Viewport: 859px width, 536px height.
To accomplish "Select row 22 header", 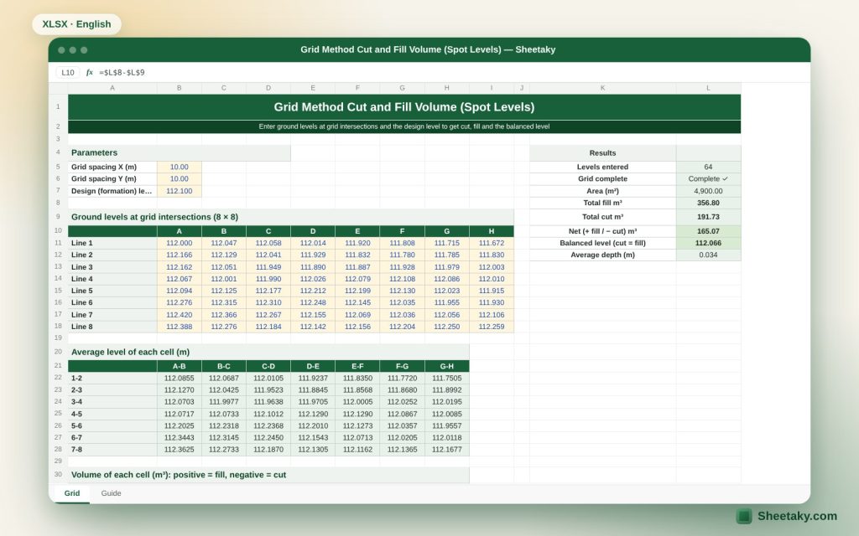I will (58, 378).
